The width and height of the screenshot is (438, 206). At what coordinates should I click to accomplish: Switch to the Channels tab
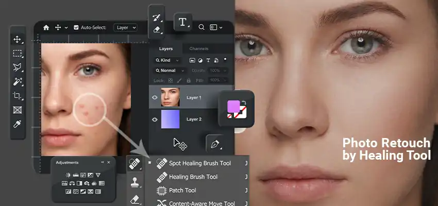(x=198, y=48)
